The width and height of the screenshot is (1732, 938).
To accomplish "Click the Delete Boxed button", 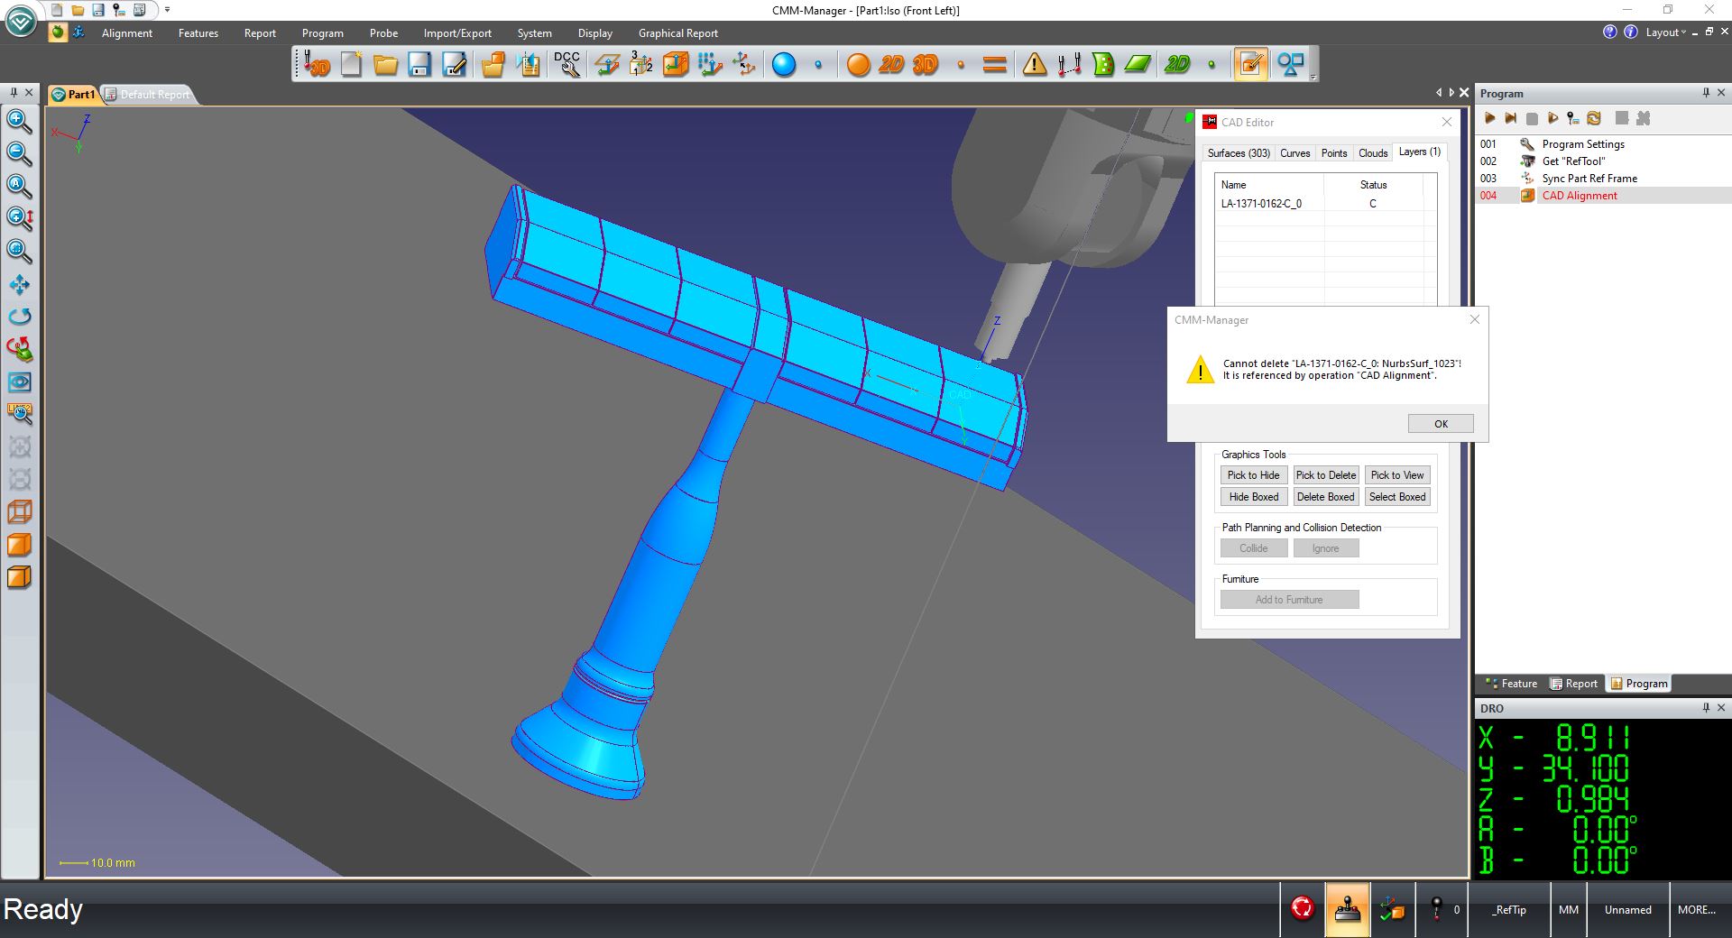I will (1326, 497).
